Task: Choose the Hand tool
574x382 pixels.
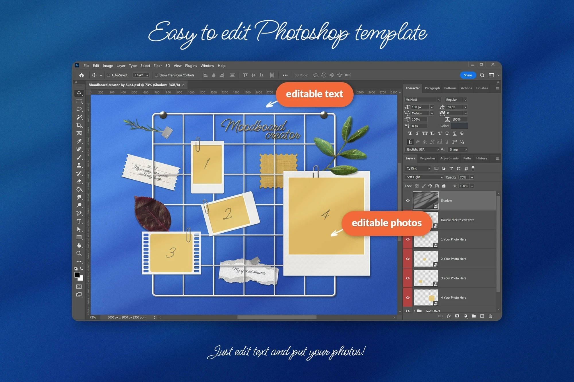Action: tap(79, 245)
